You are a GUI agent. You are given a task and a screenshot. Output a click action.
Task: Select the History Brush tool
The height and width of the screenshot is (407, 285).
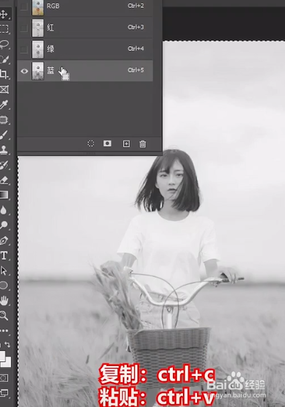click(4, 165)
